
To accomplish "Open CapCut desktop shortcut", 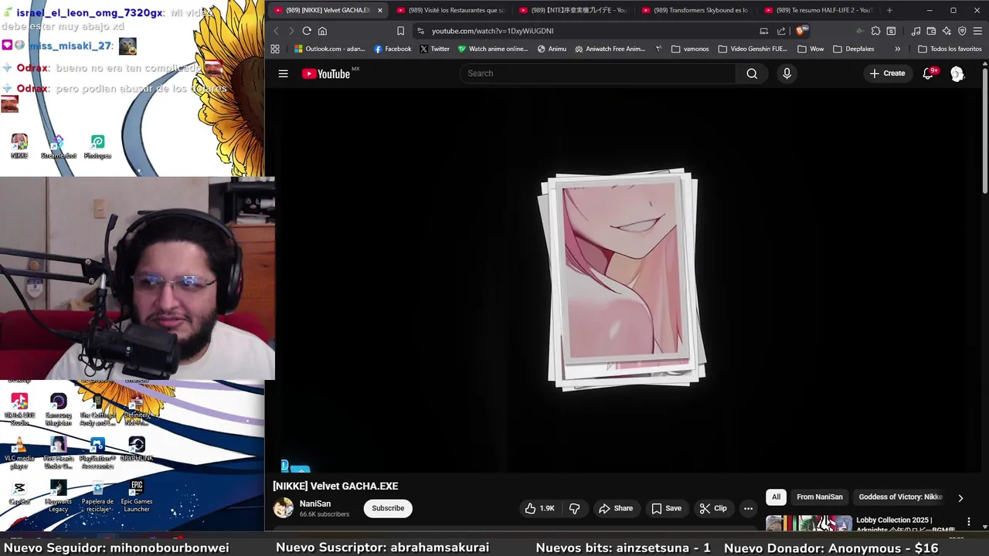I will tap(19, 493).
